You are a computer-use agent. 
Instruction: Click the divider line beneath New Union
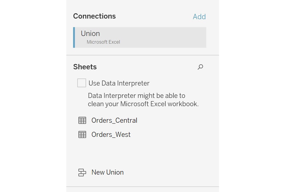[x=143, y=187]
